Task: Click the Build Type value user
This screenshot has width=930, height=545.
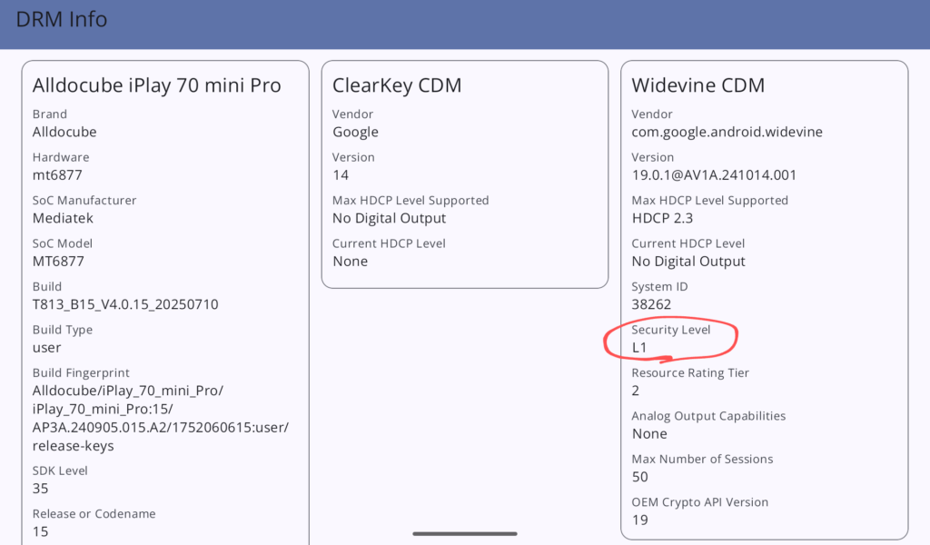Action: pyautogui.click(x=47, y=348)
